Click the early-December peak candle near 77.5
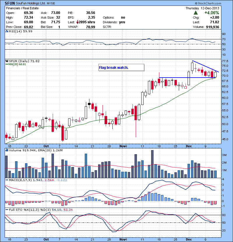The height and width of the screenshot is (242, 233). pos(192,67)
